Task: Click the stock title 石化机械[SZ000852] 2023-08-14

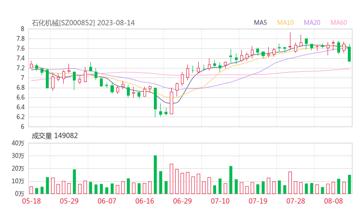Action: tap(83, 23)
